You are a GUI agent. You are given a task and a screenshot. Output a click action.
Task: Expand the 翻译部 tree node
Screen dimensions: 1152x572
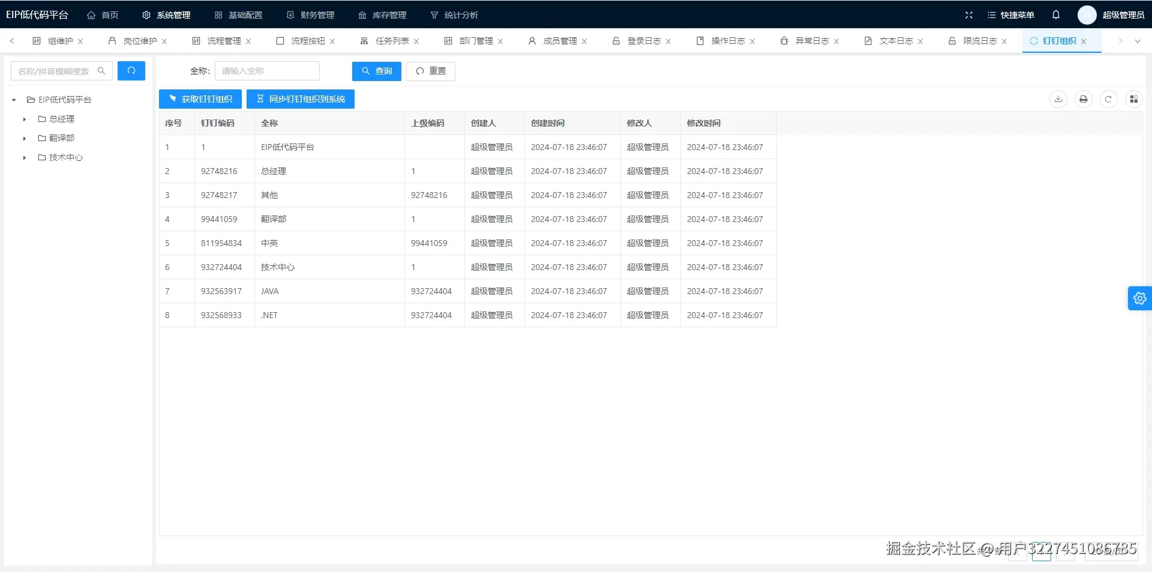coord(25,139)
